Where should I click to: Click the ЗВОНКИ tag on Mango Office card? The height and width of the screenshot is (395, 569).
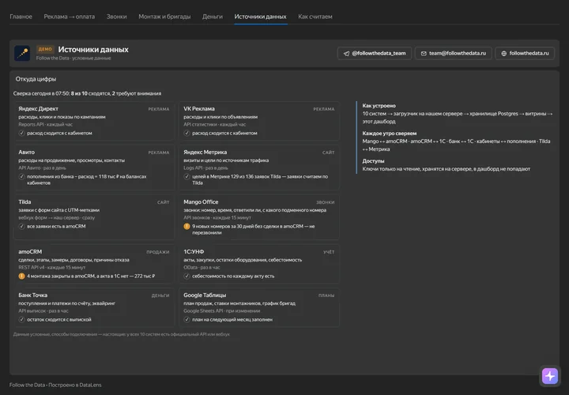(325, 202)
